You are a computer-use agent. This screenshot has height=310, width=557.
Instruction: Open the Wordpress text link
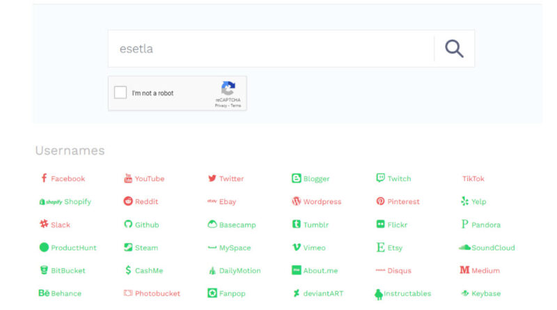click(x=322, y=201)
